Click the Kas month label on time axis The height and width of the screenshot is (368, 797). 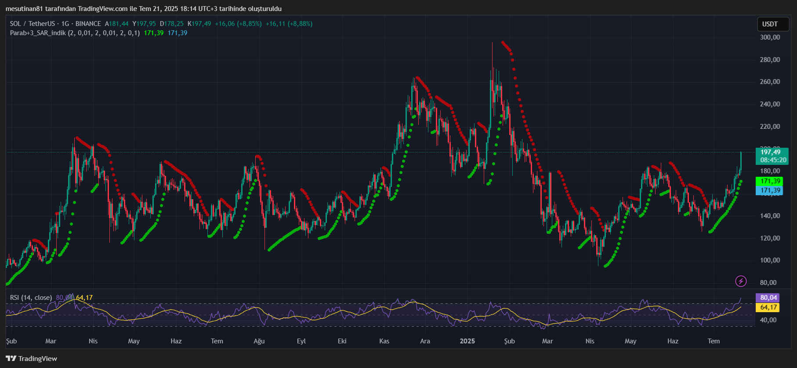(384, 341)
